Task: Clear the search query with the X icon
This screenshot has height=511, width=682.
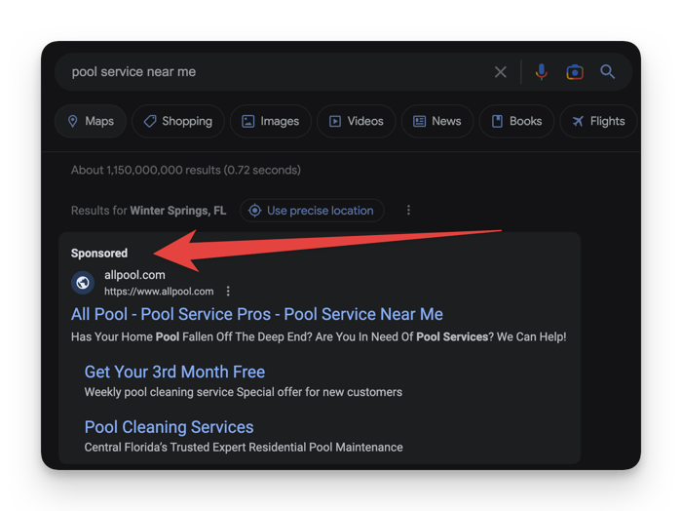Action: pyautogui.click(x=500, y=72)
